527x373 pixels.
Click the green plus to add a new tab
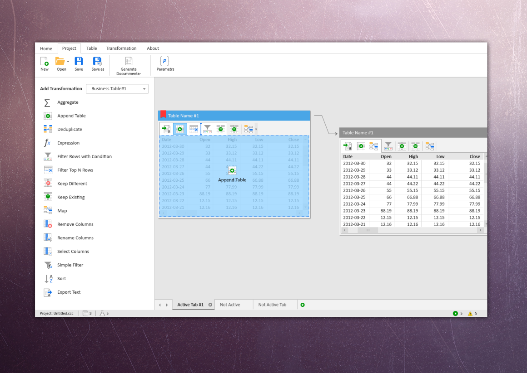303,305
